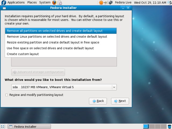This screenshot has height=129, width=172.
Task: Open the System menu
Action: (45, 2)
